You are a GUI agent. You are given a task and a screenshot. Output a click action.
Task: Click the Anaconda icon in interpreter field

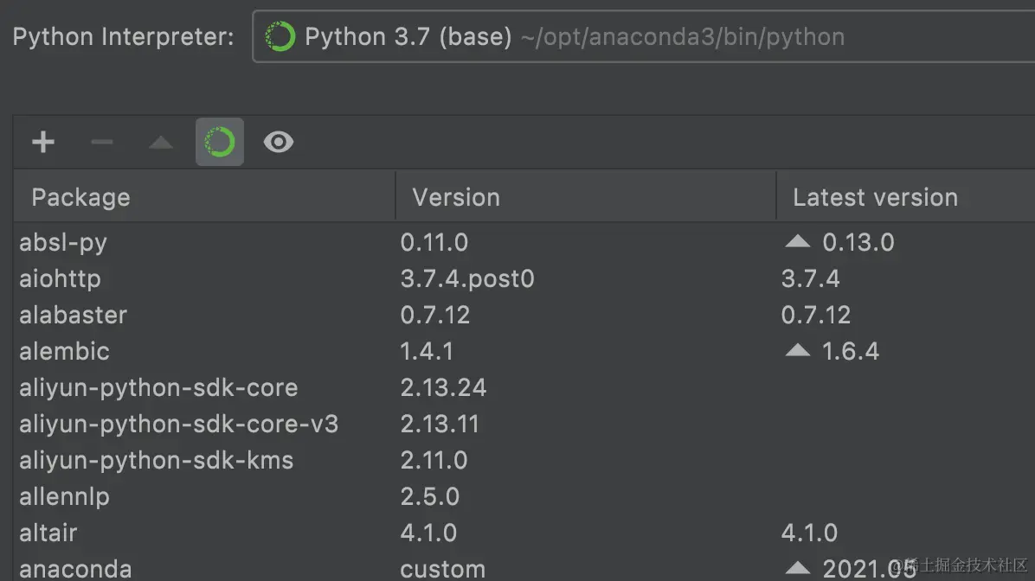click(280, 37)
